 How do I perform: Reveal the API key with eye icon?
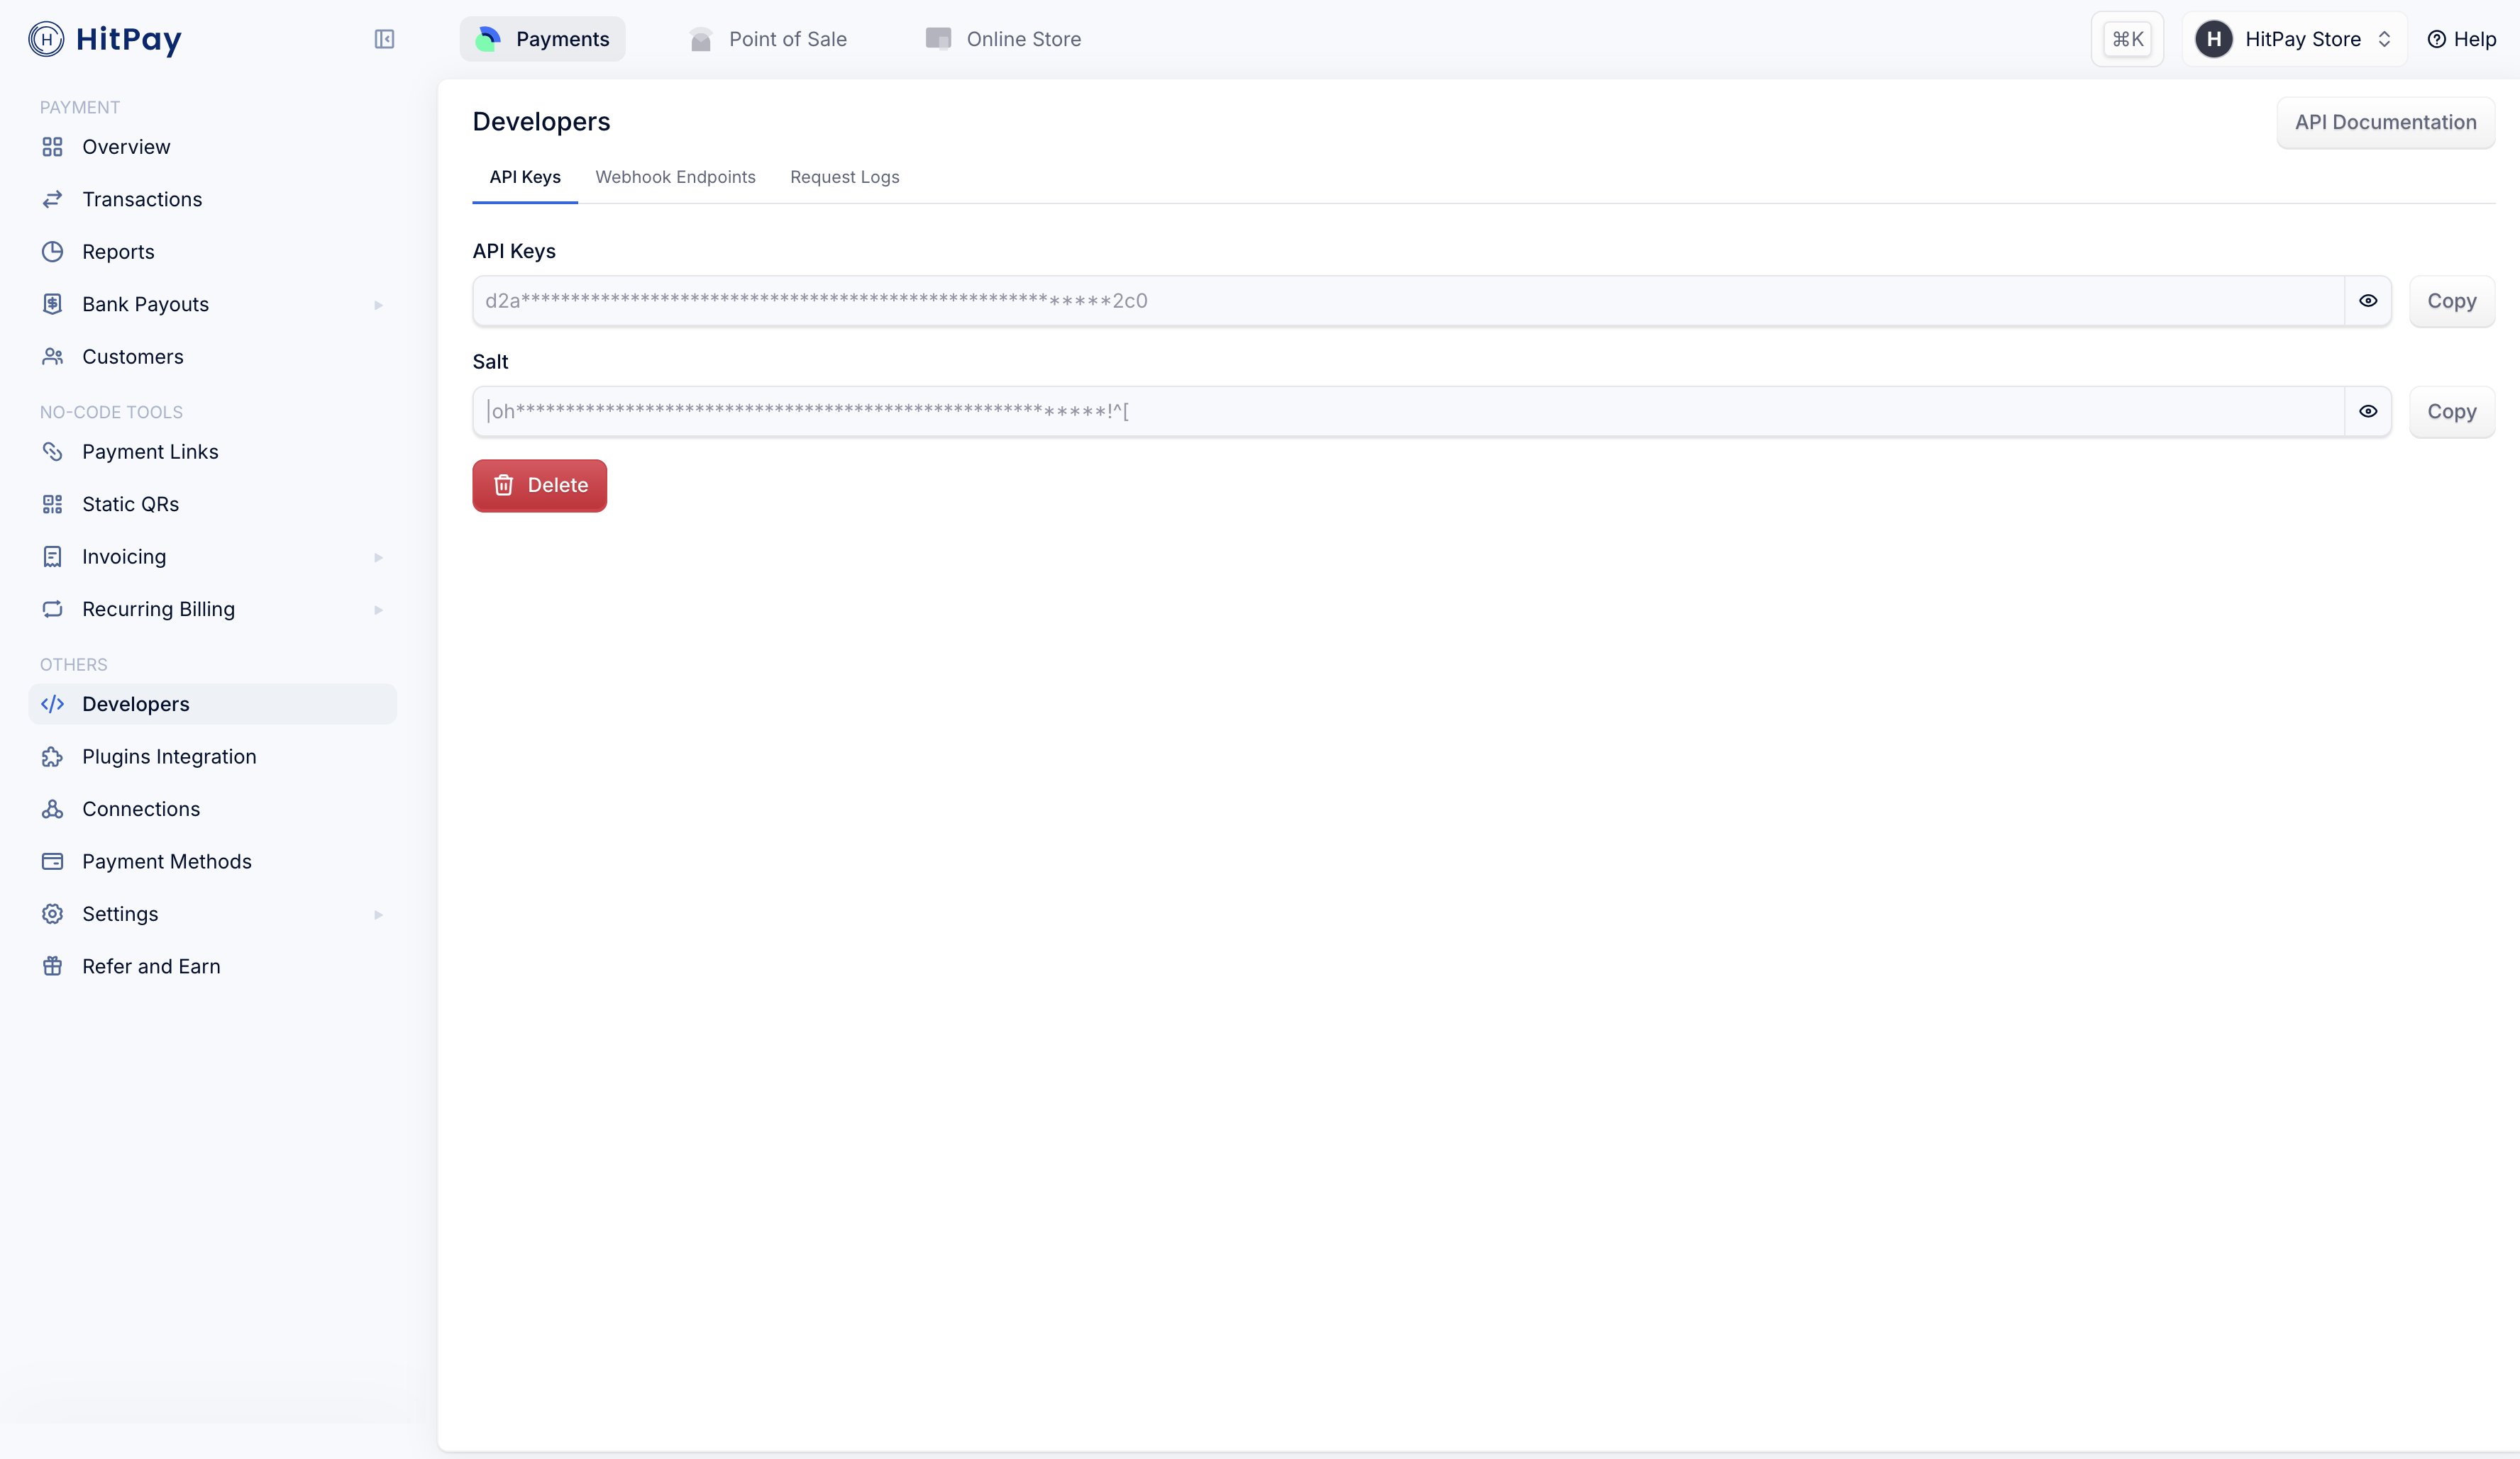point(2368,301)
